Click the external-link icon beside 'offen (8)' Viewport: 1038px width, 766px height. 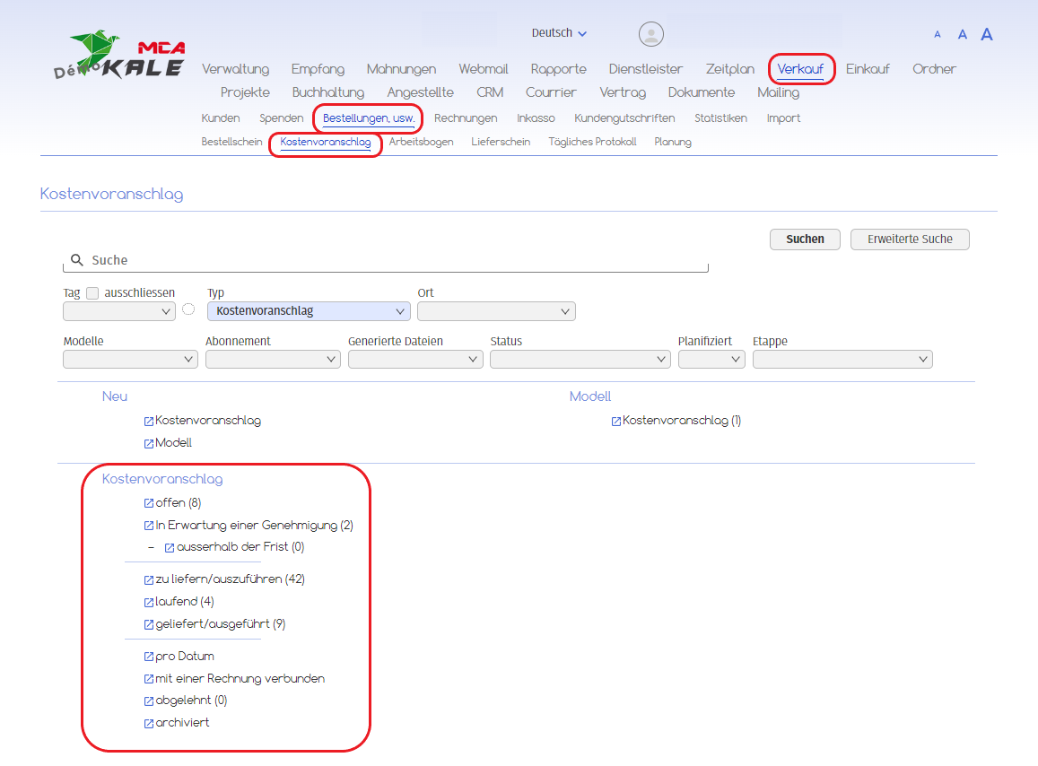click(x=149, y=503)
